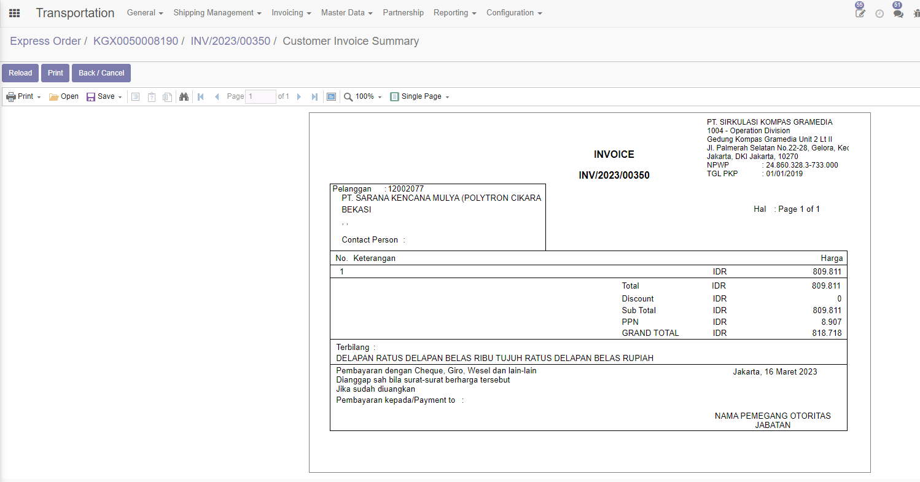920x482 pixels.
Task: Click the report viewer Print toolbar icon
Action: pos(10,96)
